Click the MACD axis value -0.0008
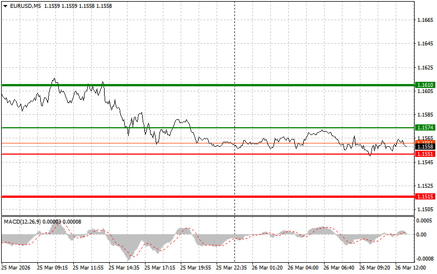 point(425,259)
